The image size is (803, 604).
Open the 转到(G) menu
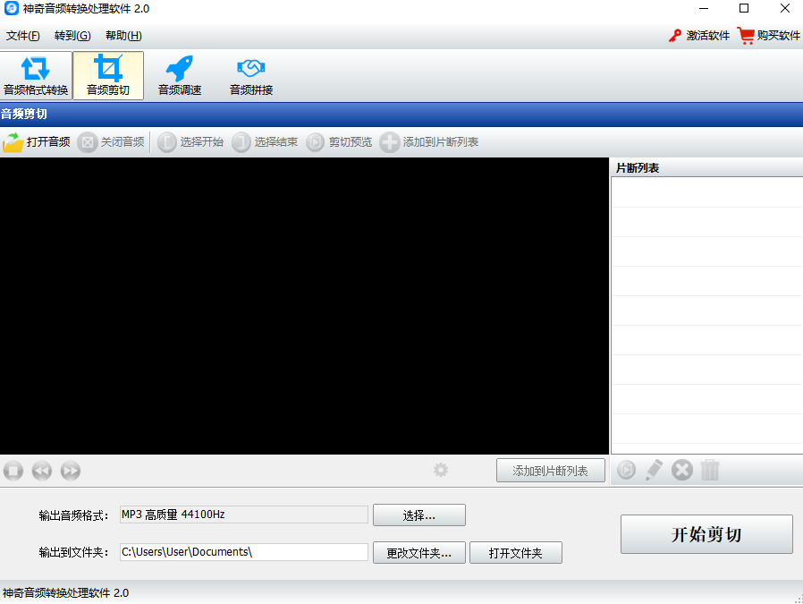(x=72, y=36)
